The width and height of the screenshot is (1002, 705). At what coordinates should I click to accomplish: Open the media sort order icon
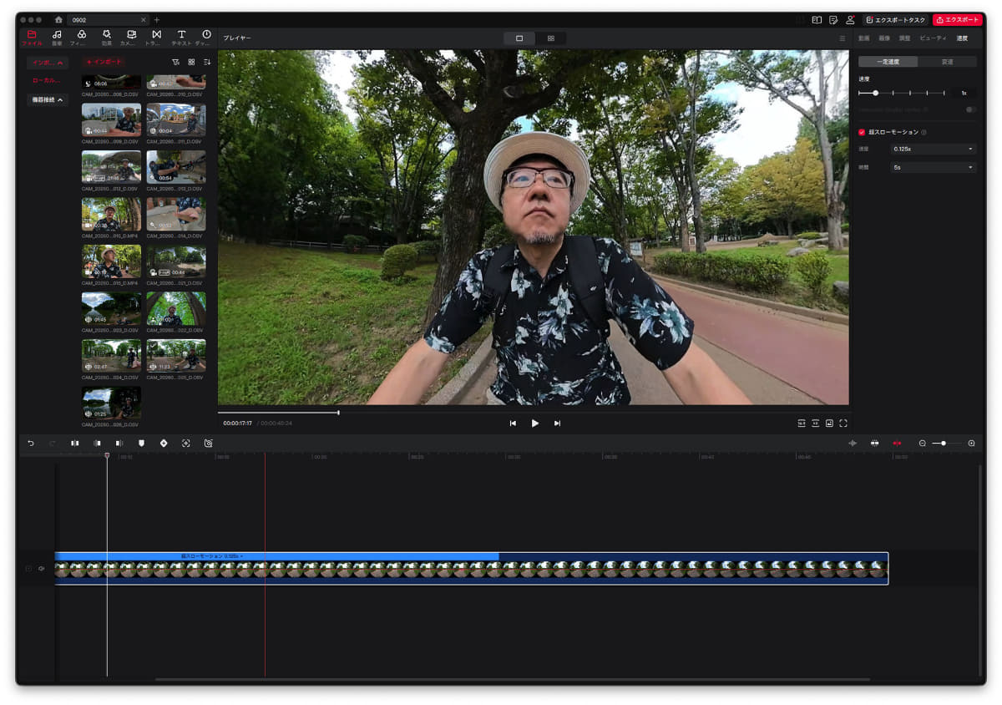pos(207,62)
